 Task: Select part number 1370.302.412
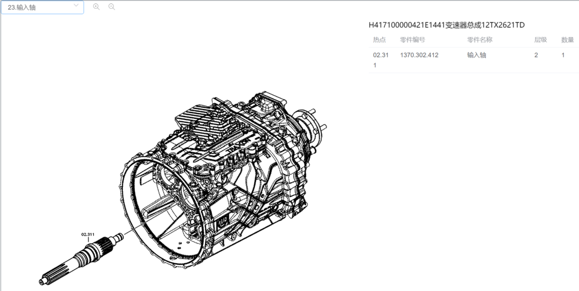pyautogui.click(x=419, y=55)
